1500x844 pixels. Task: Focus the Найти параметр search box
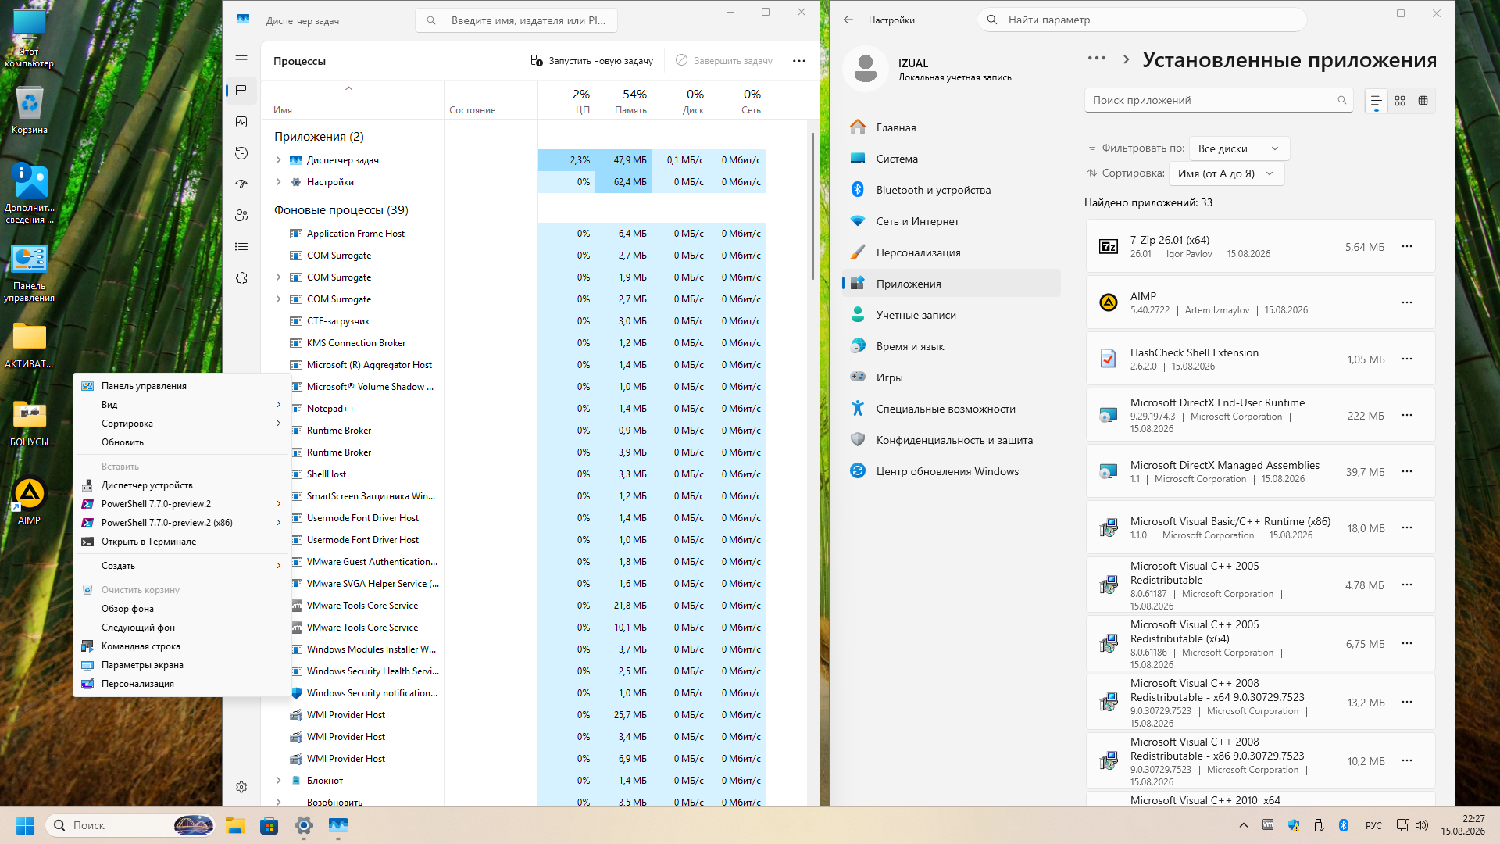[1141, 20]
